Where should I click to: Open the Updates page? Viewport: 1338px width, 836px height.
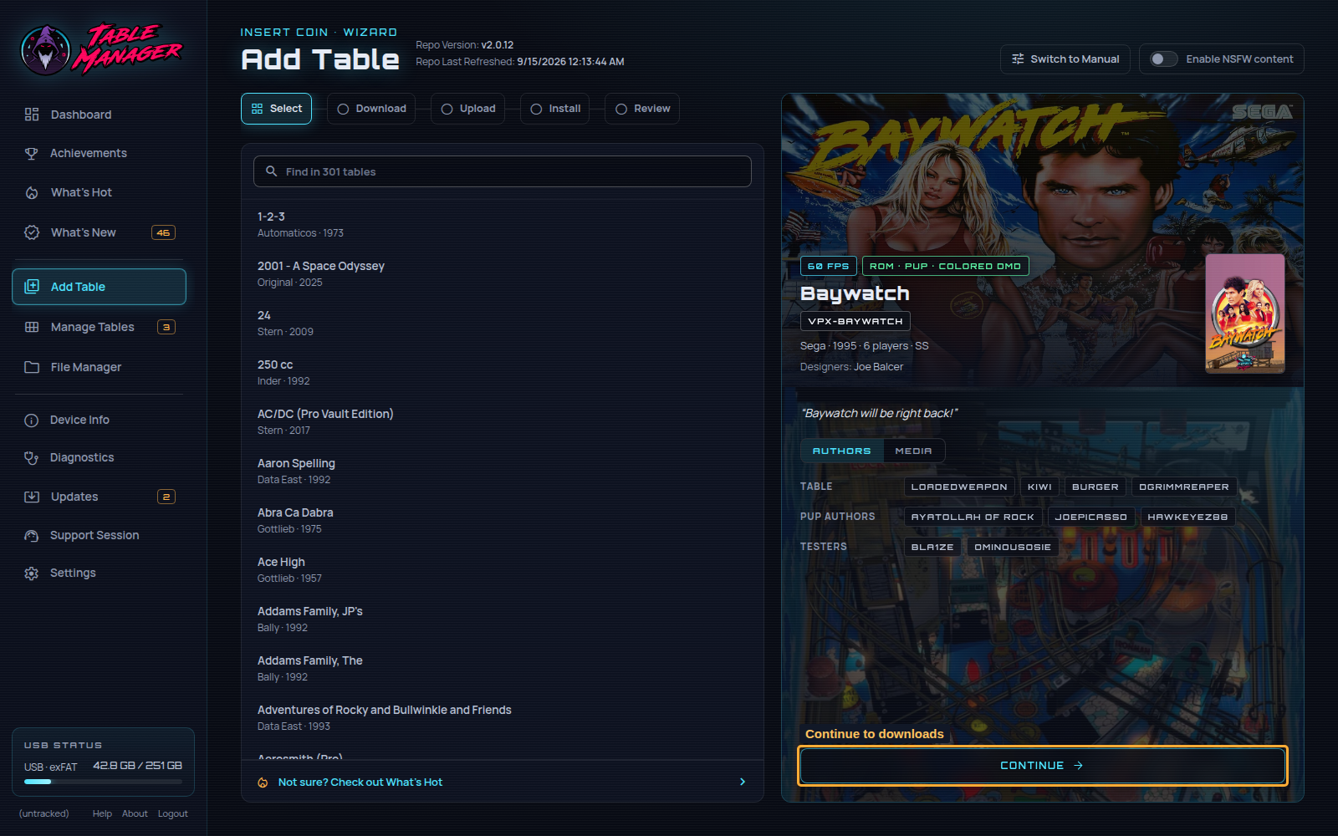point(99,497)
